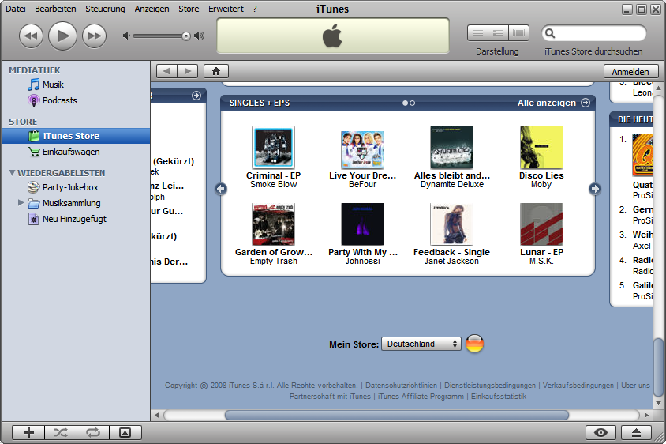This screenshot has width=666, height=444.
Task: Eject disc using the eject icon
Action: tap(636, 432)
